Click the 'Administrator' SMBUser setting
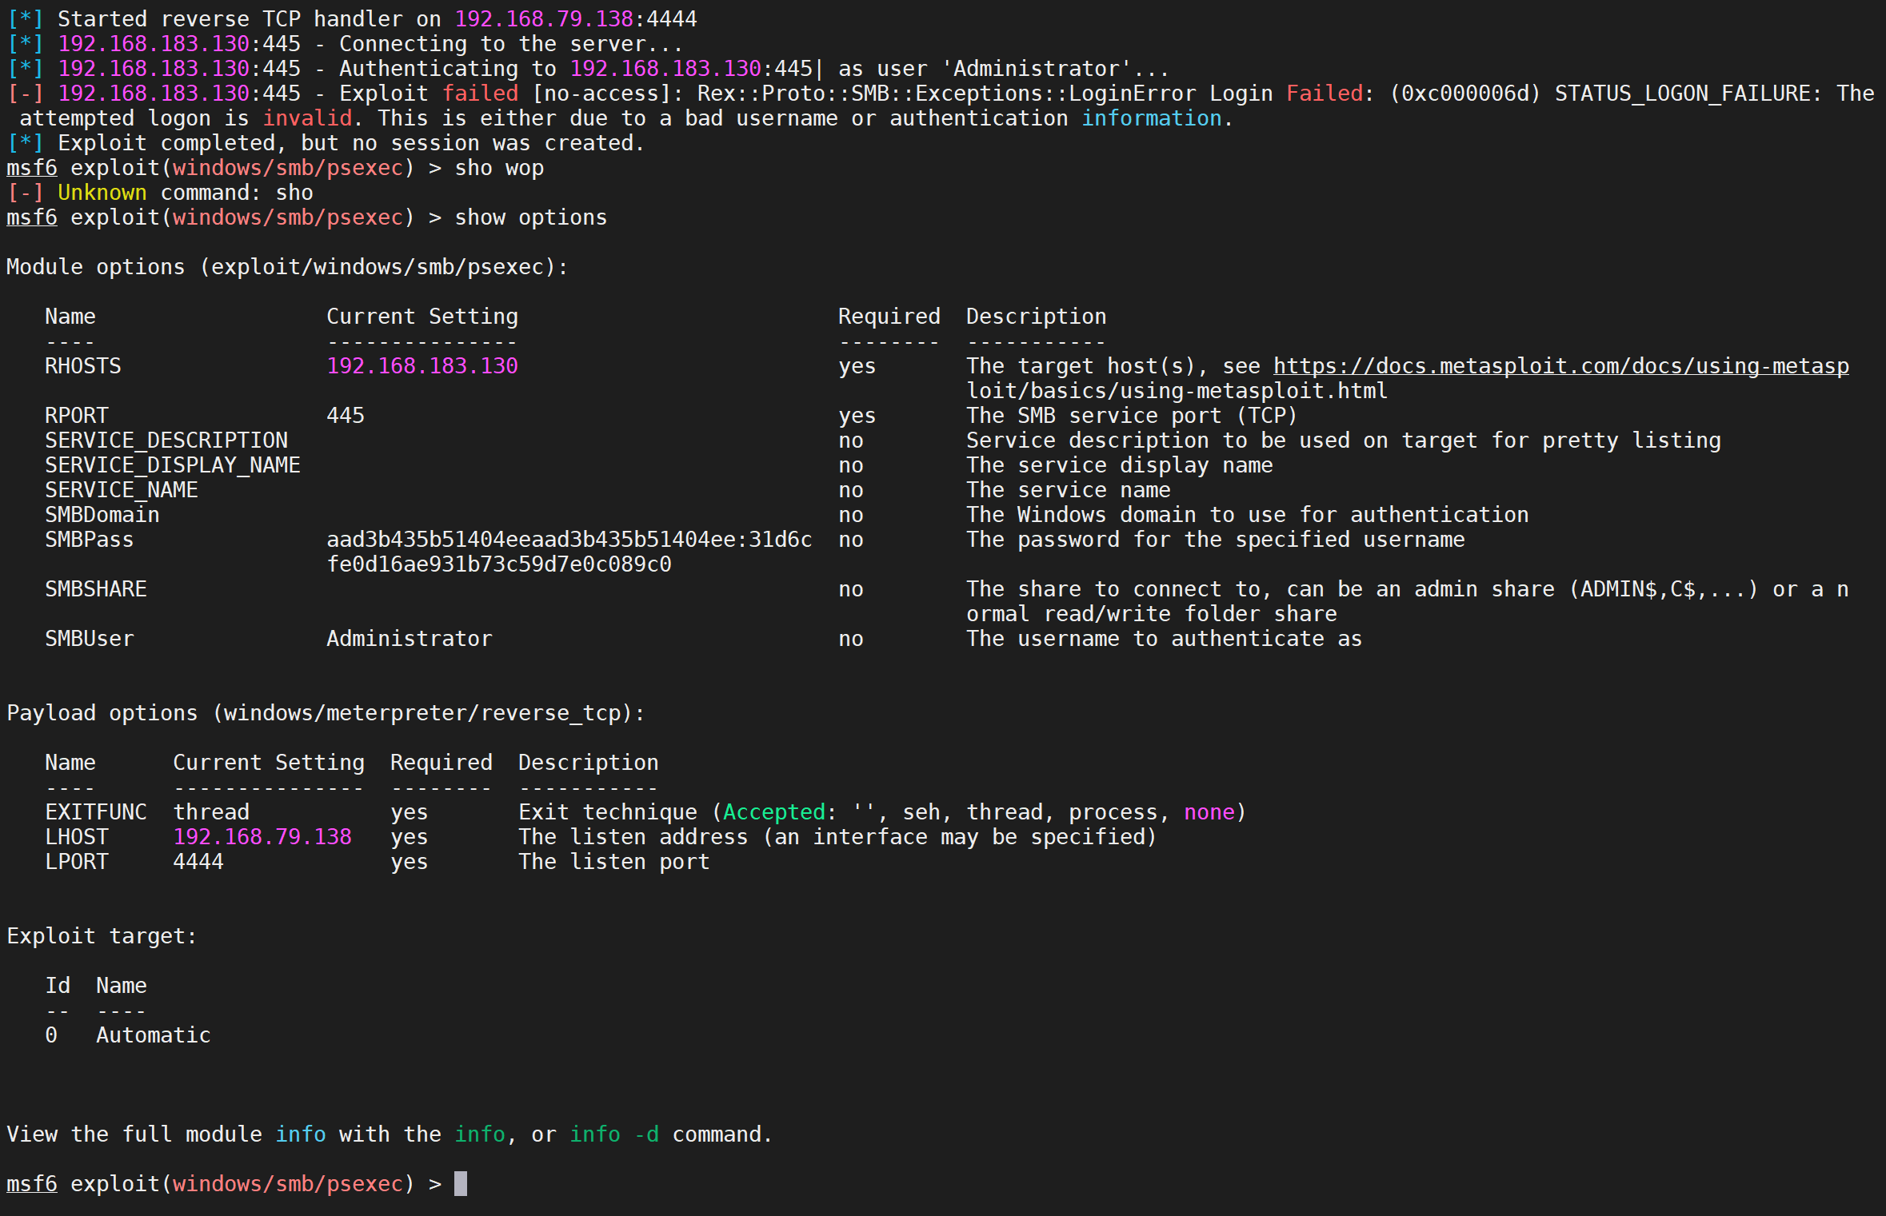Image resolution: width=1886 pixels, height=1216 pixels. tap(409, 639)
